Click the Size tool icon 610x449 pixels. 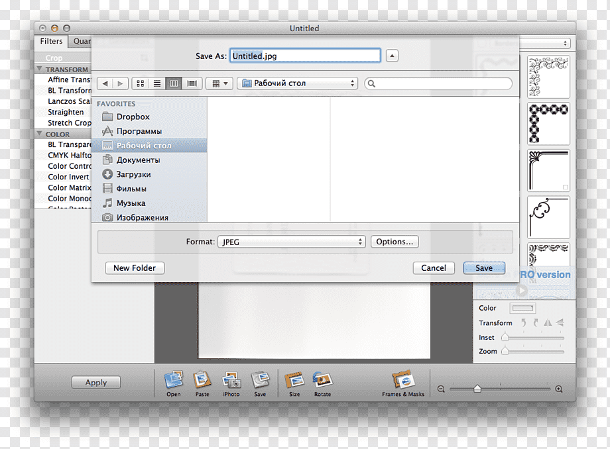coord(294,380)
